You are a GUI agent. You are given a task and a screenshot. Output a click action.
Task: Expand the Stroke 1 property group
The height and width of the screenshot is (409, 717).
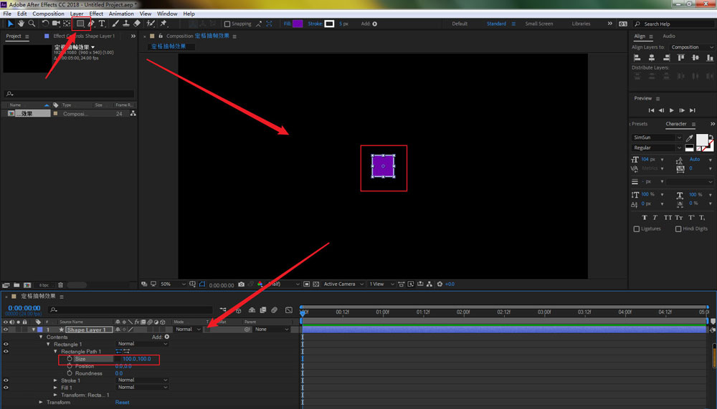coord(56,380)
